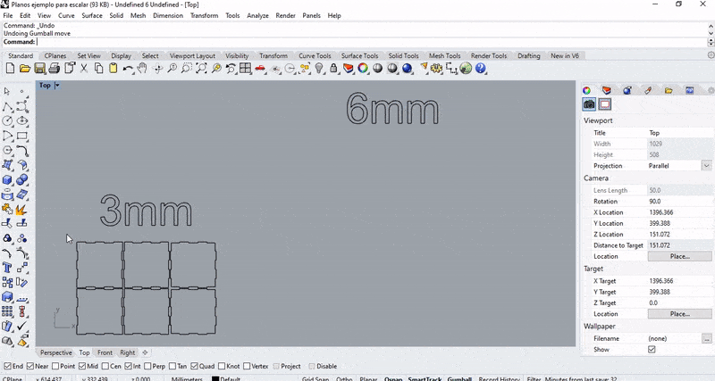Select the Text object tool (T icon)
Image resolution: width=715 pixels, height=381 pixels.
click(x=7, y=267)
